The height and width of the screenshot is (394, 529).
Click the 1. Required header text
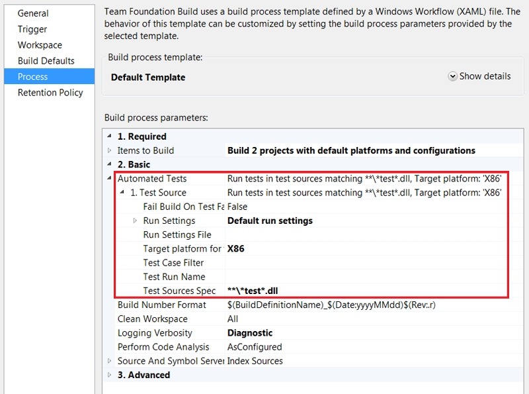(142, 136)
